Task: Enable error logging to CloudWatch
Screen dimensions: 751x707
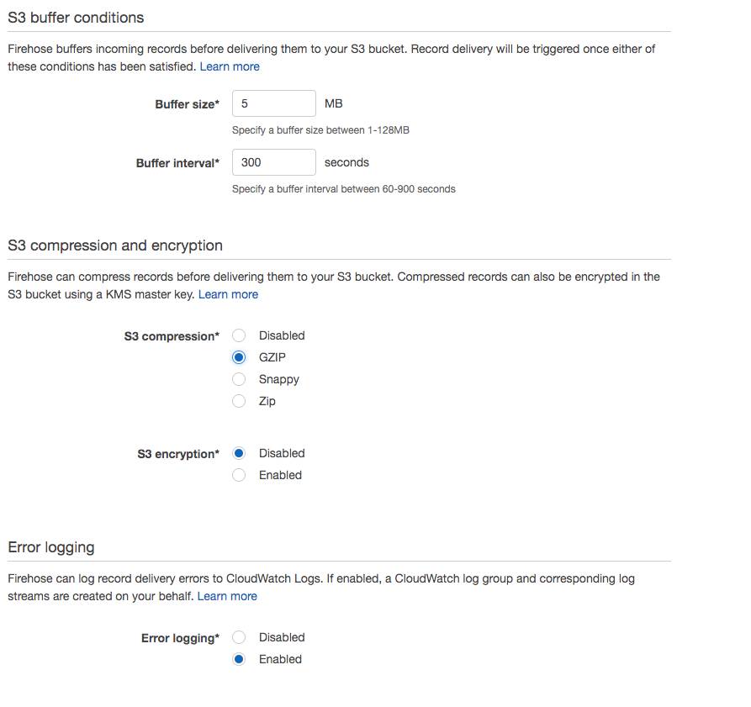Action: 238,658
